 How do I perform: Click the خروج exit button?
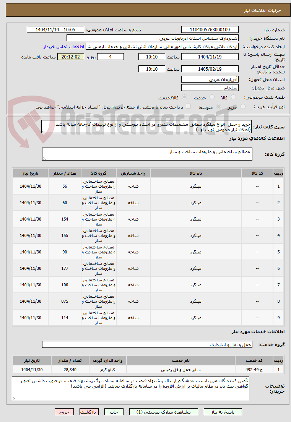pyautogui.click(x=64, y=412)
